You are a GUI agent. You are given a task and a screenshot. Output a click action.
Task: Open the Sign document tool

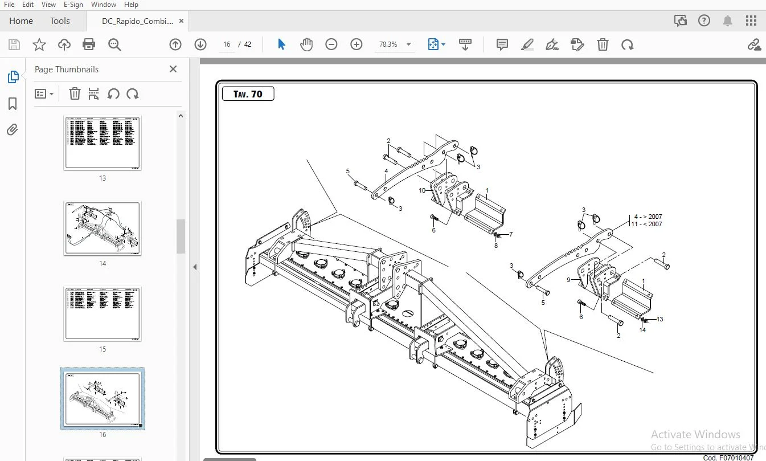tap(552, 44)
